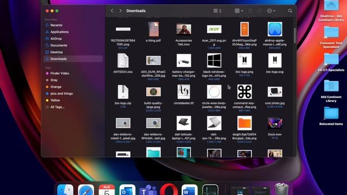This screenshot has height=195, width=347.
Task: Select the chrisMaster.ttf font file
Action: [x=184, y=92]
